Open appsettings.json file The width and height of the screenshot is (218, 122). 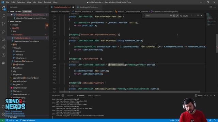coord(20,81)
